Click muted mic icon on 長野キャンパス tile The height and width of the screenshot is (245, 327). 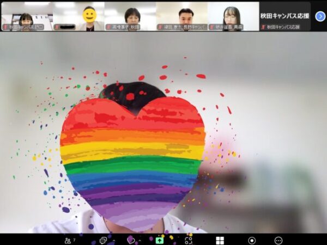click(160, 27)
